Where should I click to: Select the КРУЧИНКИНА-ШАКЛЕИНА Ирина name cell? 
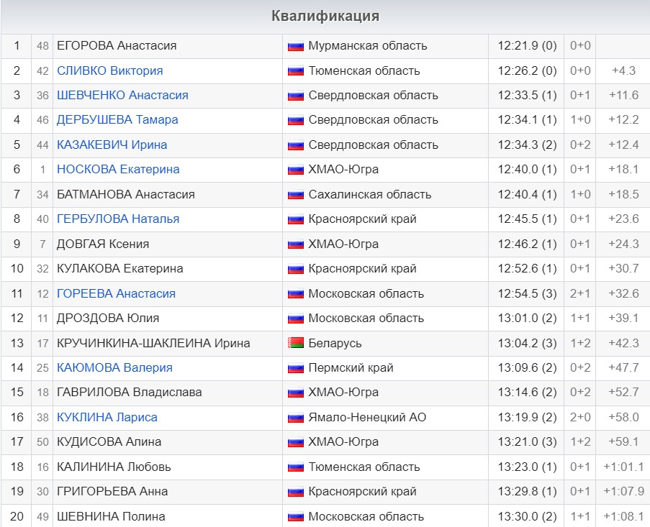coord(153,343)
